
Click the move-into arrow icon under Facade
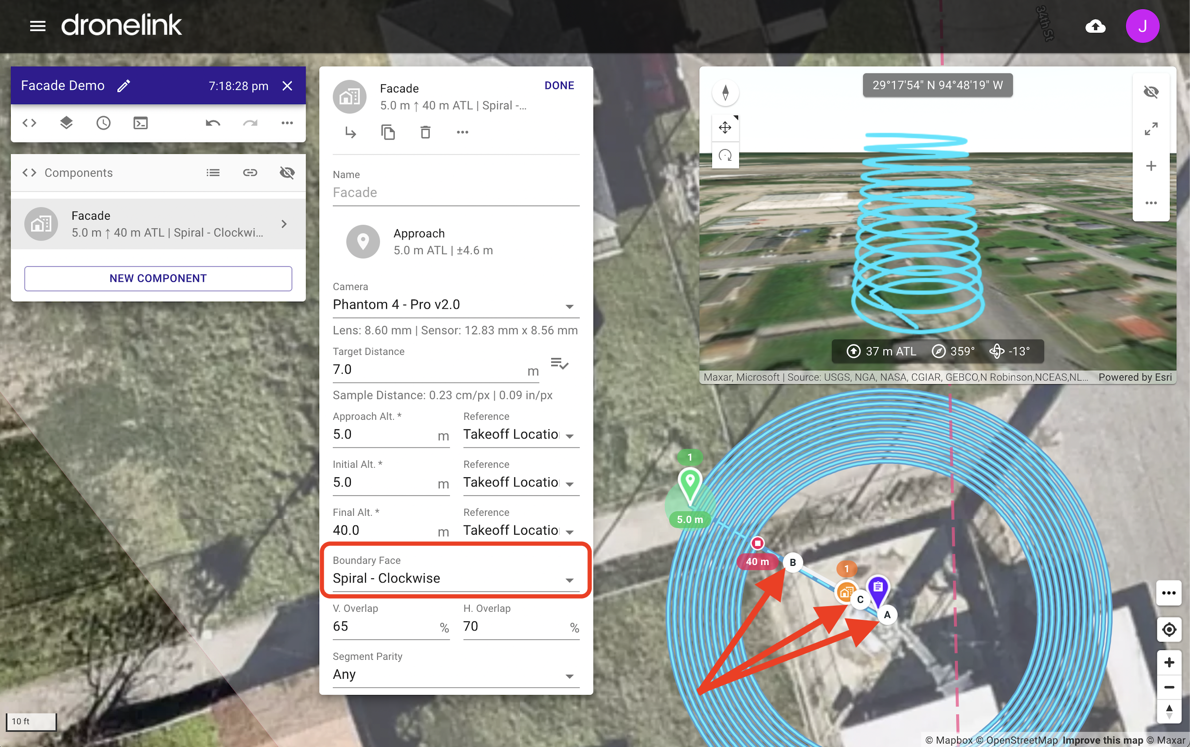click(x=350, y=132)
